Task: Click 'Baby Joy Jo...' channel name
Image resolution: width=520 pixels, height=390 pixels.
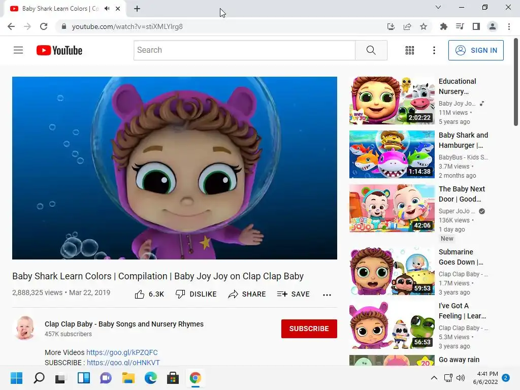Action: (457, 104)
